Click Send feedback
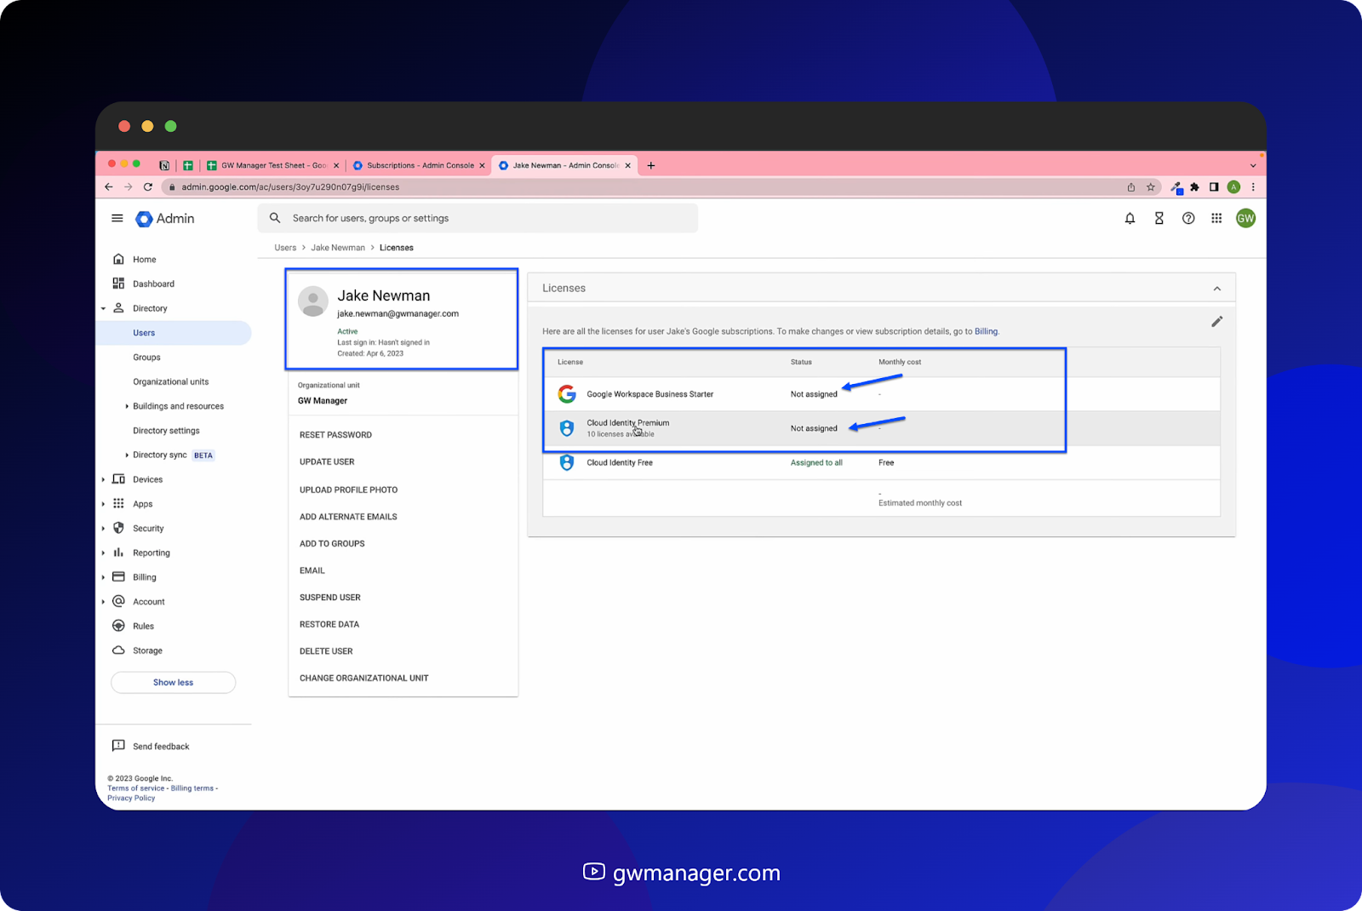Screen dimensions: 1362x911 (160, 747)
